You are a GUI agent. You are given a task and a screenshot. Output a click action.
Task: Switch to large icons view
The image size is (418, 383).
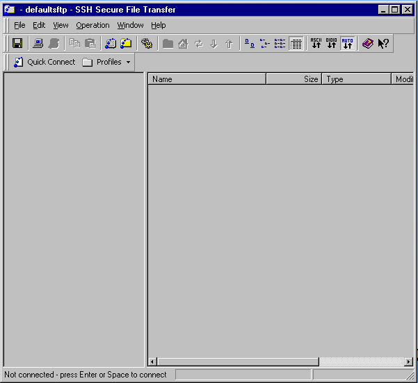250,43
